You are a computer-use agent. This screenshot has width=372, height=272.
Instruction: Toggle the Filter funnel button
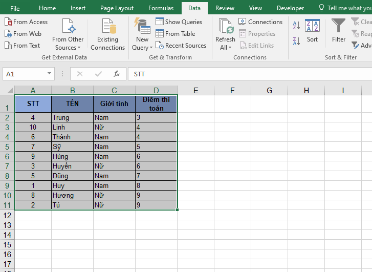[x=338, y=31]
